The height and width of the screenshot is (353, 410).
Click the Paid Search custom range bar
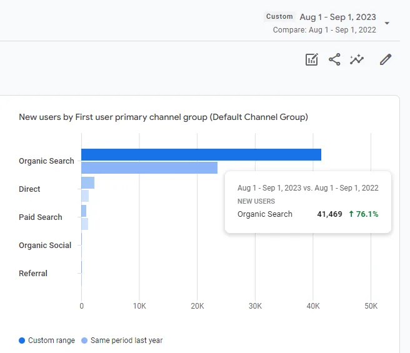84,211
